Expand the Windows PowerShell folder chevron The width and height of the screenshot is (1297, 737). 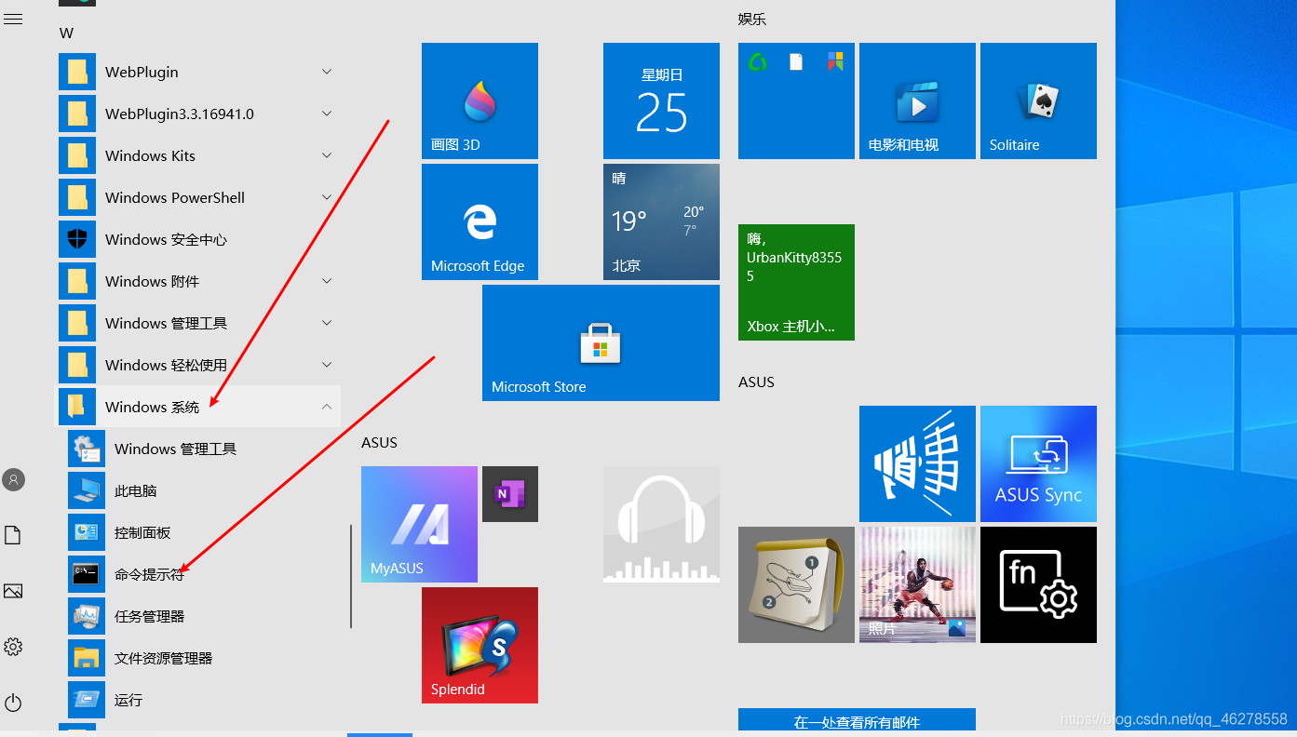(x=327, y=197)
